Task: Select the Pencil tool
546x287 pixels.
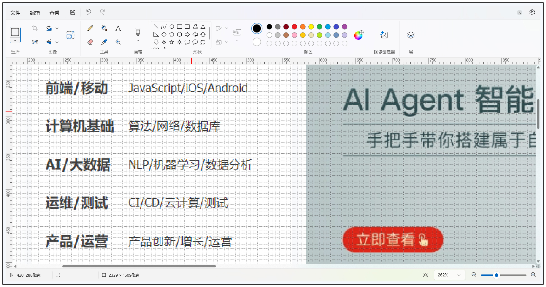Action: (90, 28)
